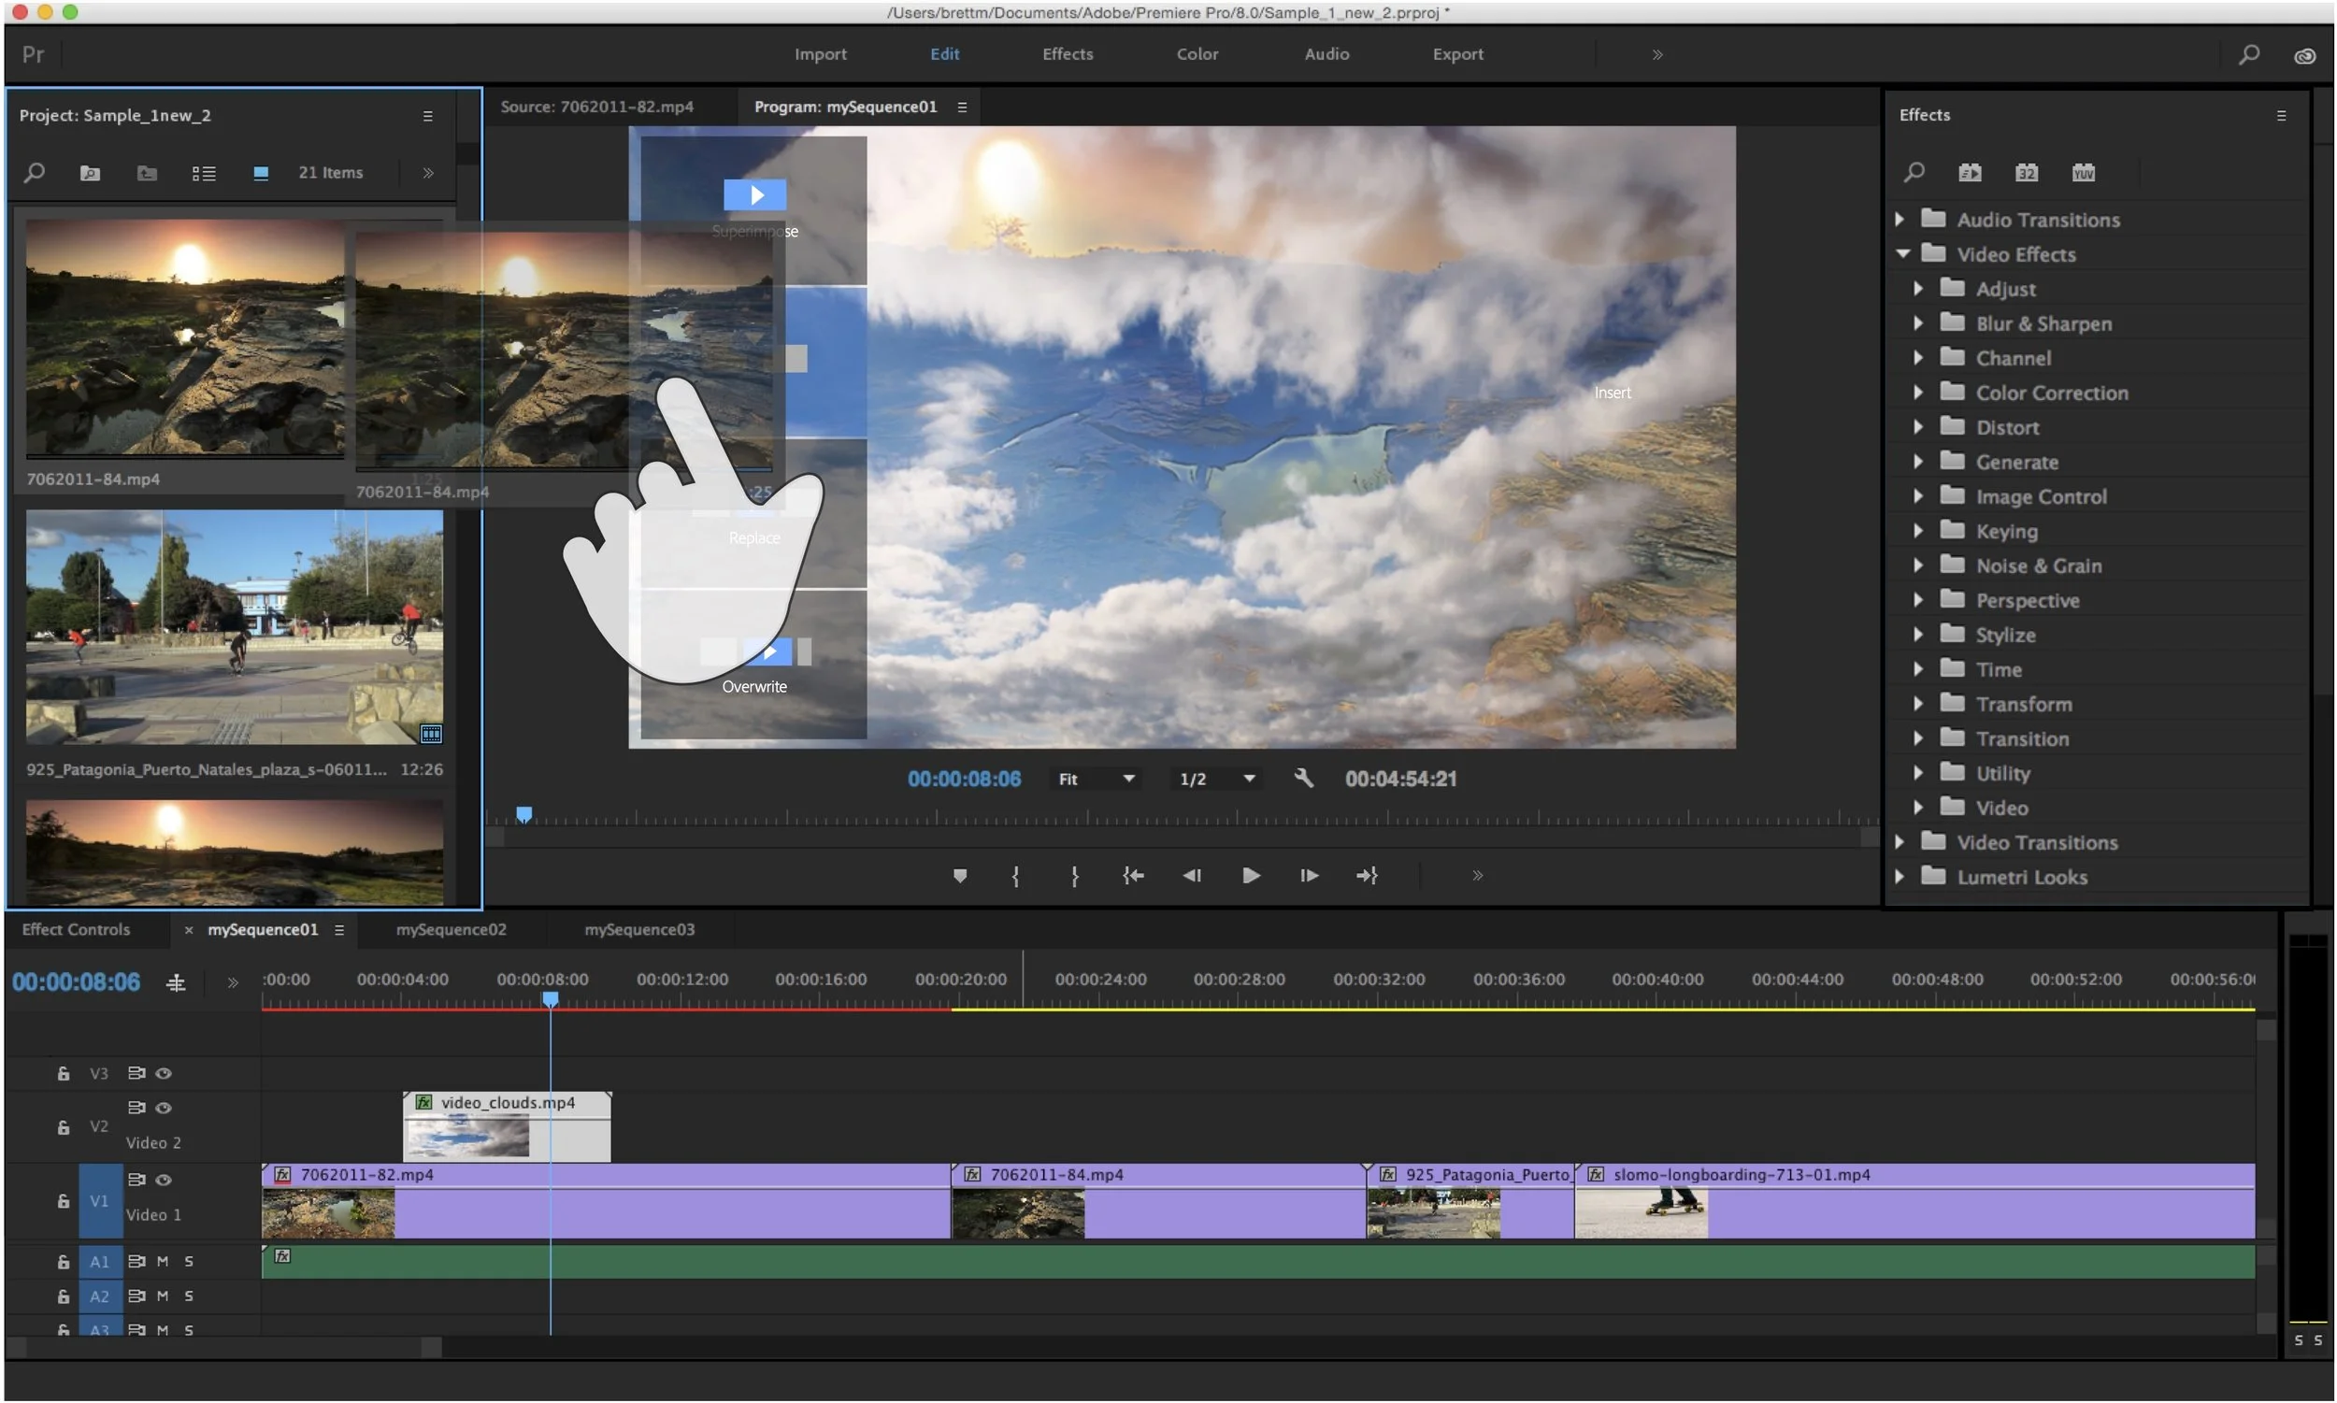Click the timeline horizontal zoom scrollbar
The image size is (2337, 1403).
[223, 1347]
